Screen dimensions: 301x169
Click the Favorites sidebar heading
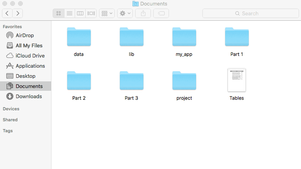[x=12, y=27]
